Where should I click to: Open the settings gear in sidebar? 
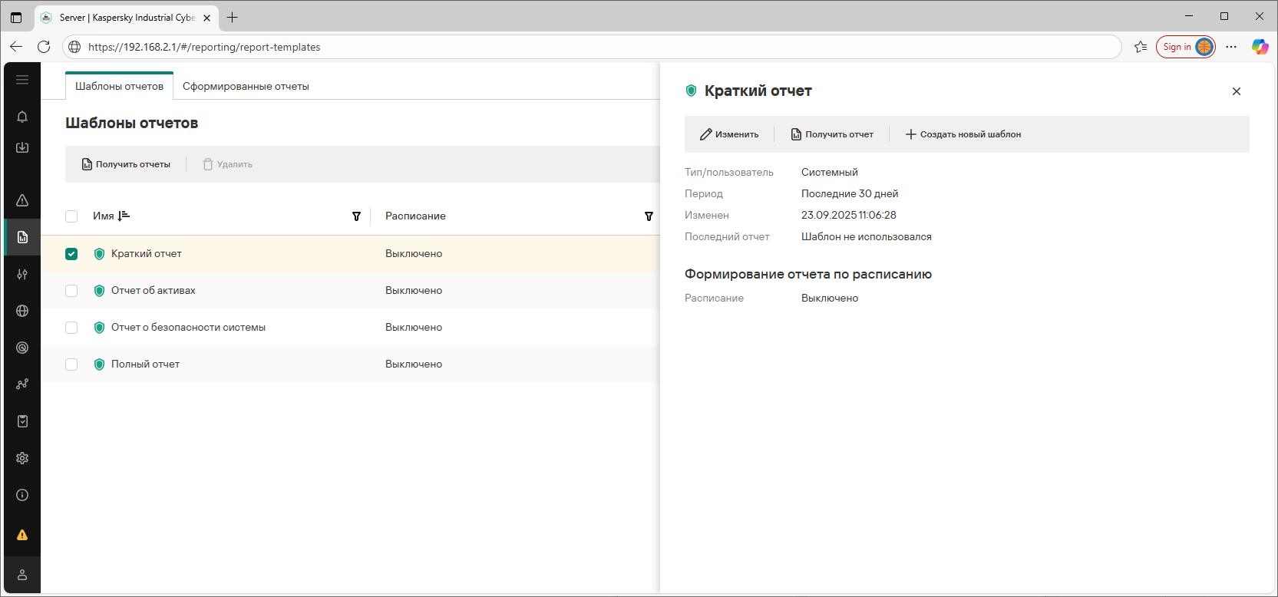[22, 458]
